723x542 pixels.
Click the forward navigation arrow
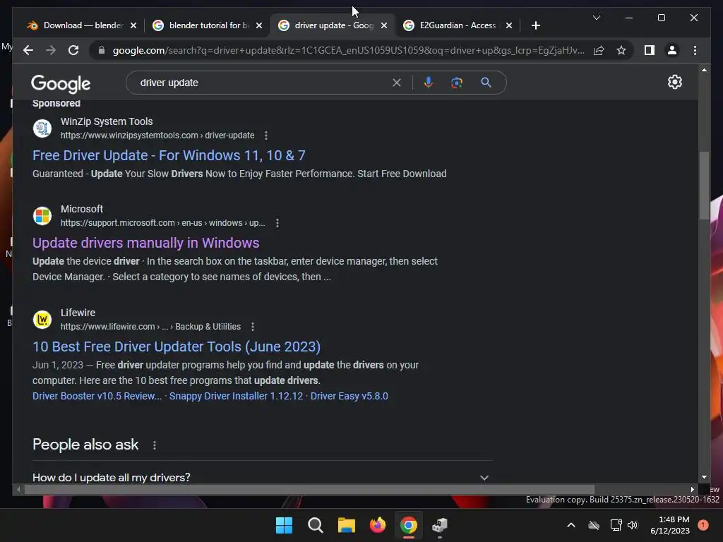(x=51, y=50)
